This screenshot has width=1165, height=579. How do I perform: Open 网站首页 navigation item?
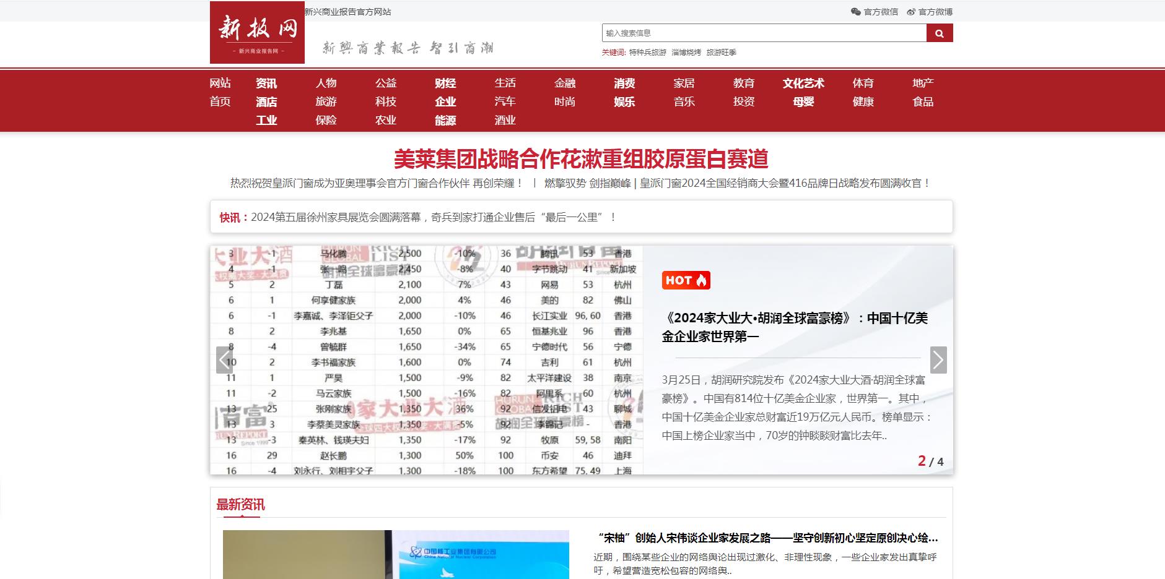coord(220,92)
